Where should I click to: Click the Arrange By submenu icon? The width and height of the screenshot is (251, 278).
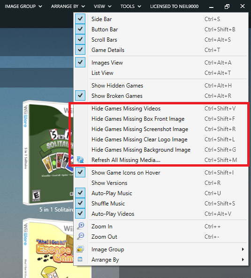[80, 259]
